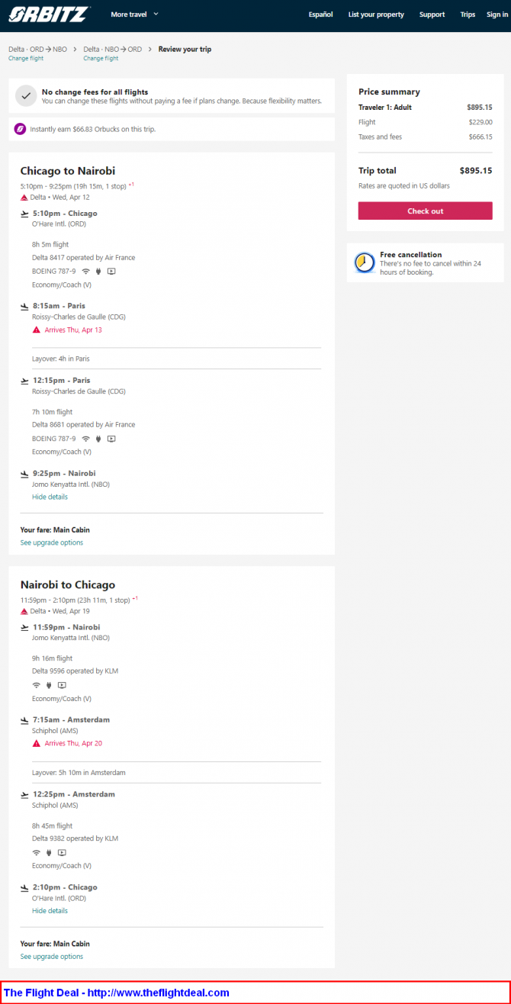The image size is (511, 1004).
Task: Hide details for Nairobi to Chicago flight
Action: pyautogui.click(x=50, y=910)
